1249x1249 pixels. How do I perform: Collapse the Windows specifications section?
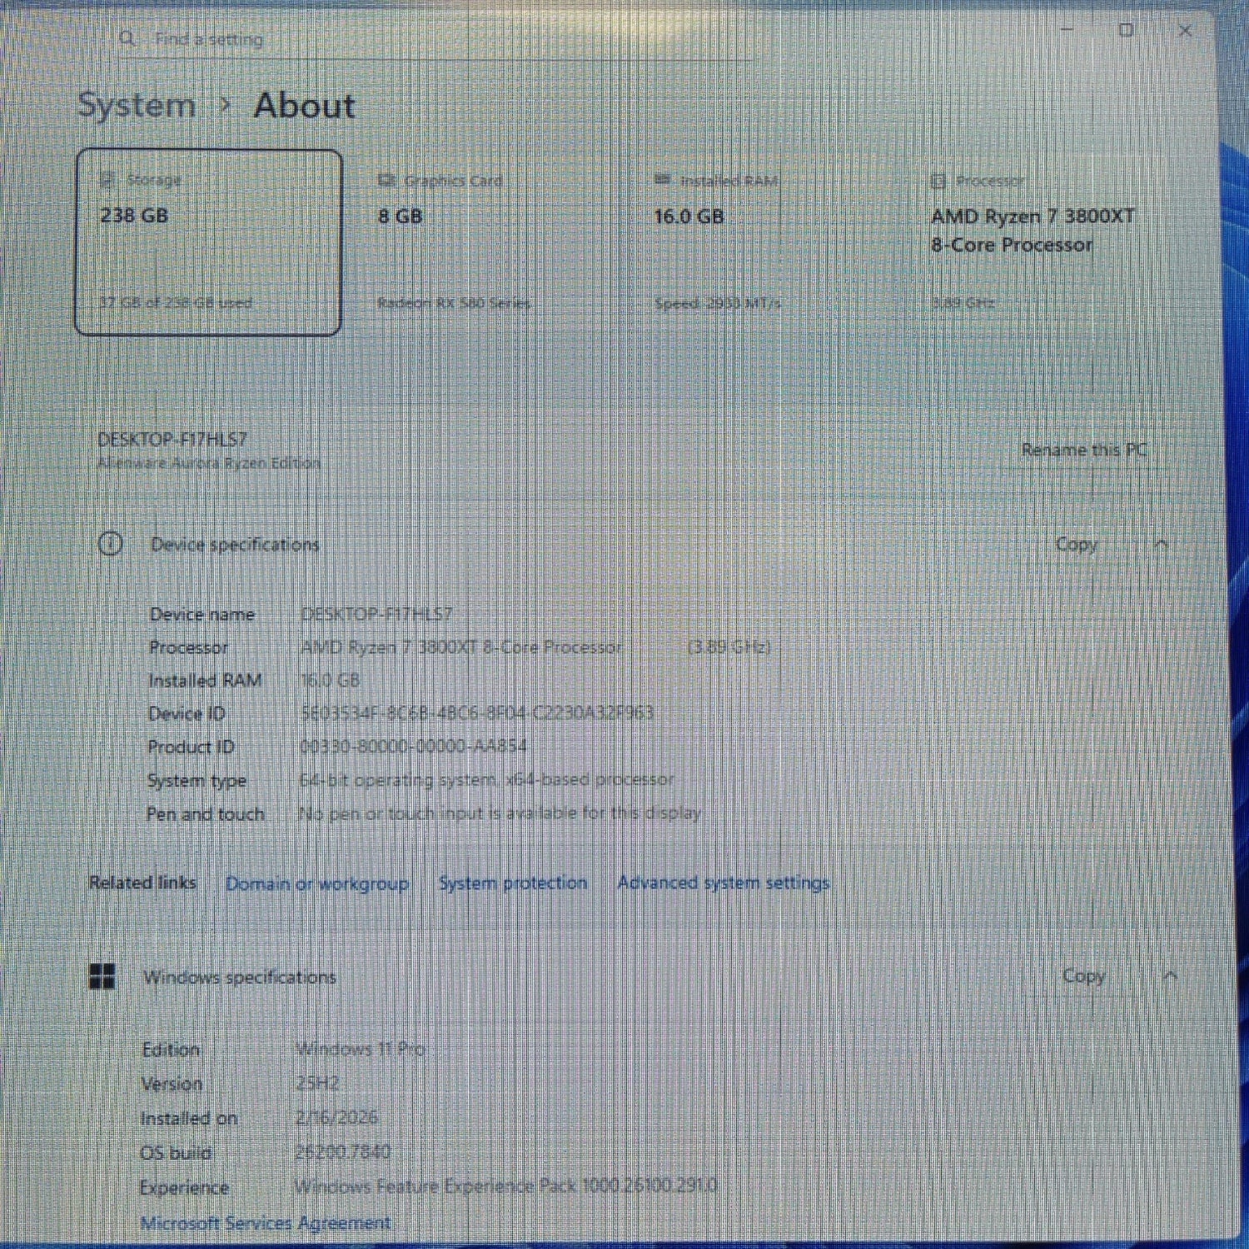point(1171,975)
